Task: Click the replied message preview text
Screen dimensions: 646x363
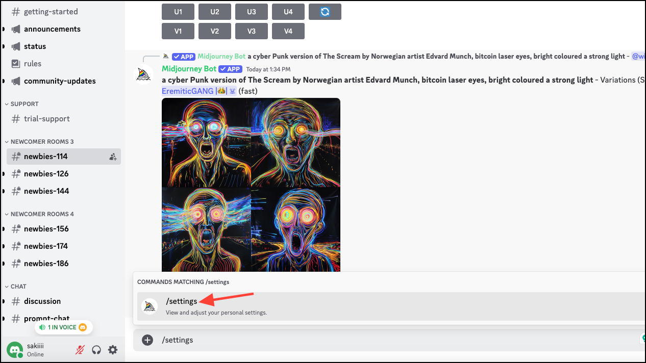Action: 436,56
